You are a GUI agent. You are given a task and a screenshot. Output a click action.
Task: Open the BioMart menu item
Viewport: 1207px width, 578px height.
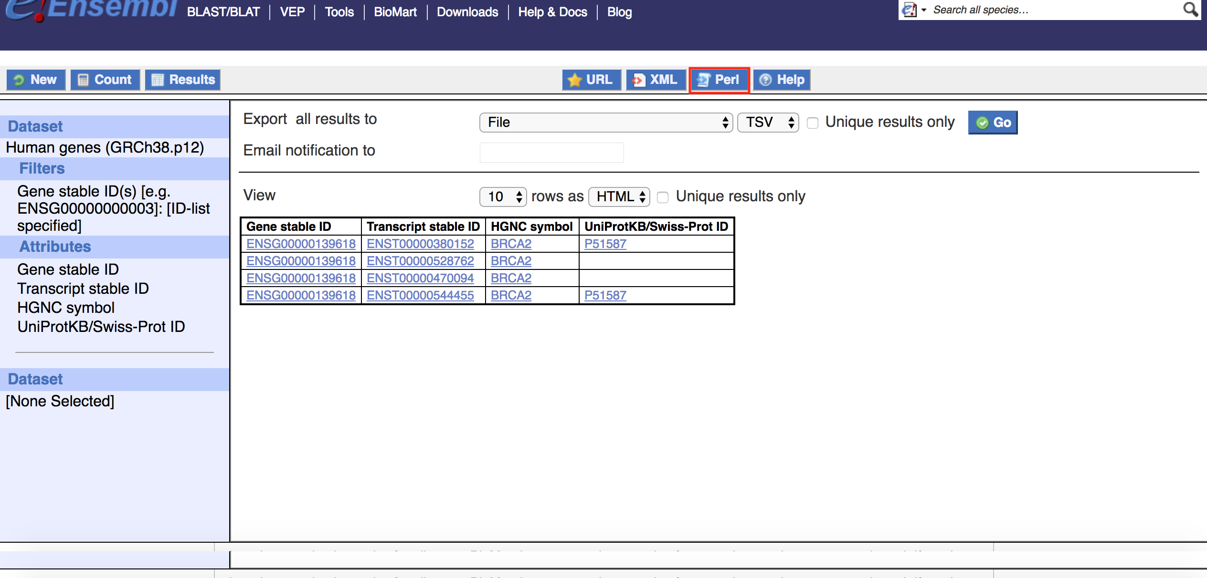(x=395, y=12)
